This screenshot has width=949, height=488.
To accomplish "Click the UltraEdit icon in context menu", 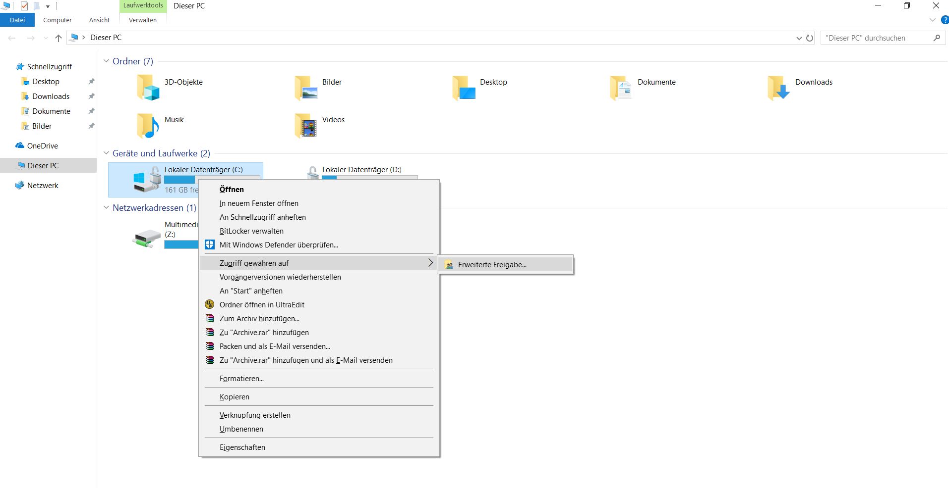I will point(210,304).
